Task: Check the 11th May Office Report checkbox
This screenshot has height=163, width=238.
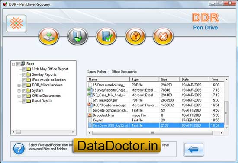Action: pyautogui.click(x=24, y=69)
